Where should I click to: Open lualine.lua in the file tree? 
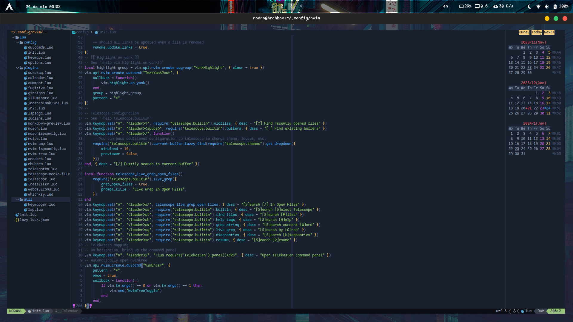[39, 118]
